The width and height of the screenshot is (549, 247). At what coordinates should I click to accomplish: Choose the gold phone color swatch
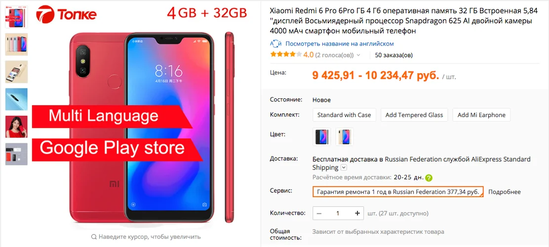[345, 137]
